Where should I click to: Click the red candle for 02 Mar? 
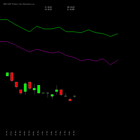(16, 85)
